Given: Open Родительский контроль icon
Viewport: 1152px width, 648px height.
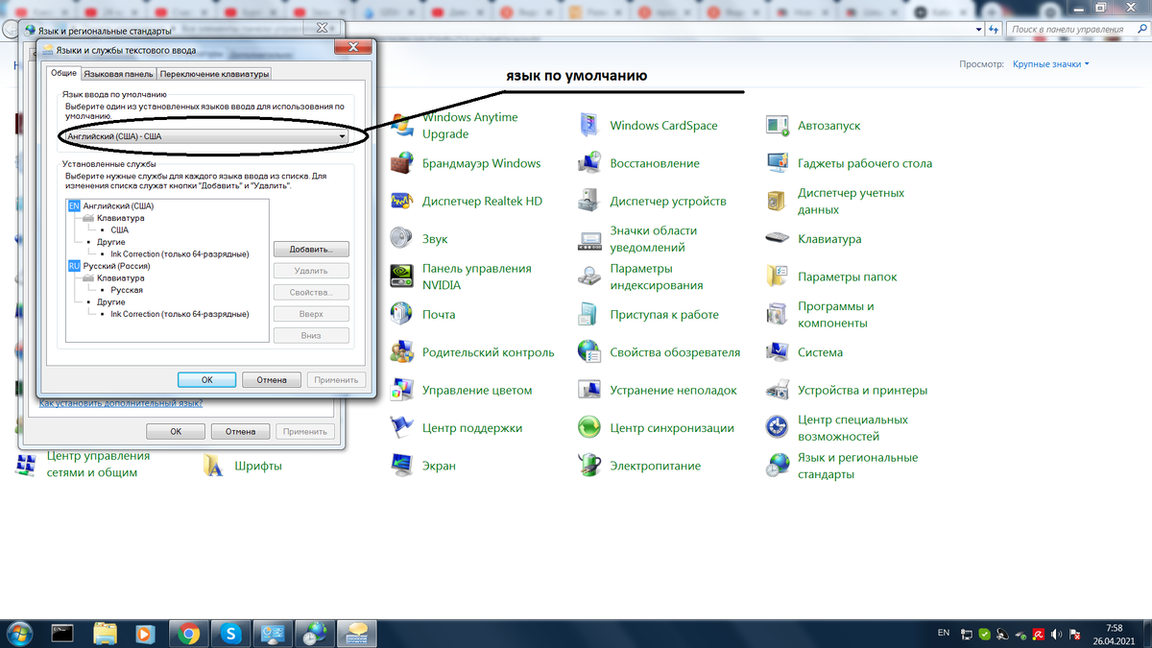Looking at the screenshot, I should (x=403, y=352).
